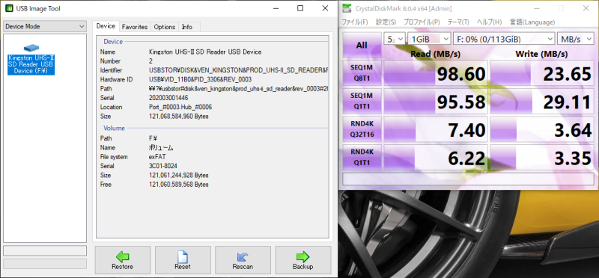Open the プロファイル(P) menu
Image resolution: width=599 pixels, height=278 pixels.
tap(422, 22)
